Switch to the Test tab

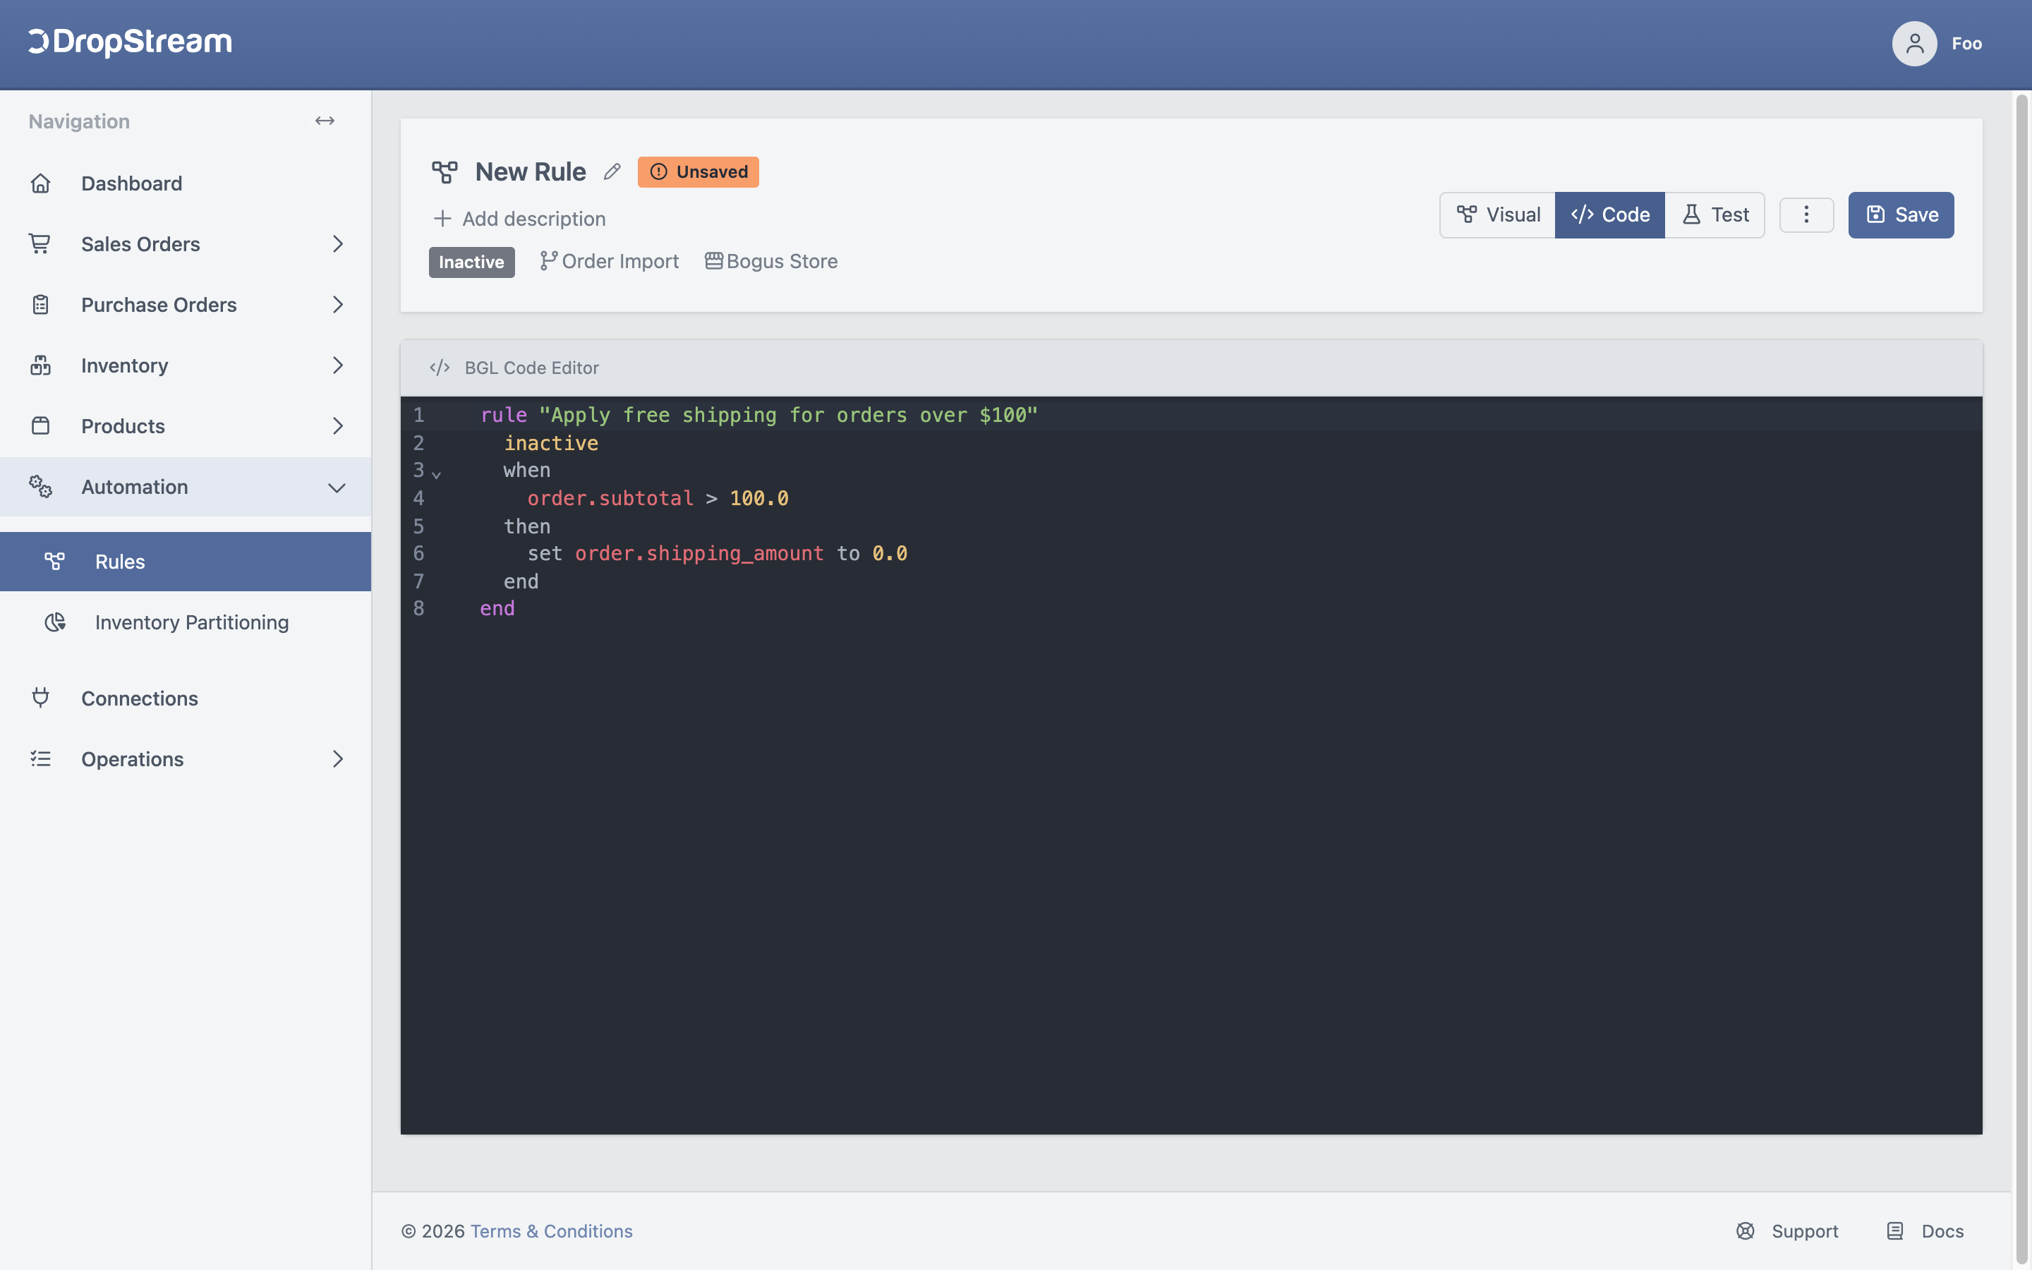(x=1715, y=215)
